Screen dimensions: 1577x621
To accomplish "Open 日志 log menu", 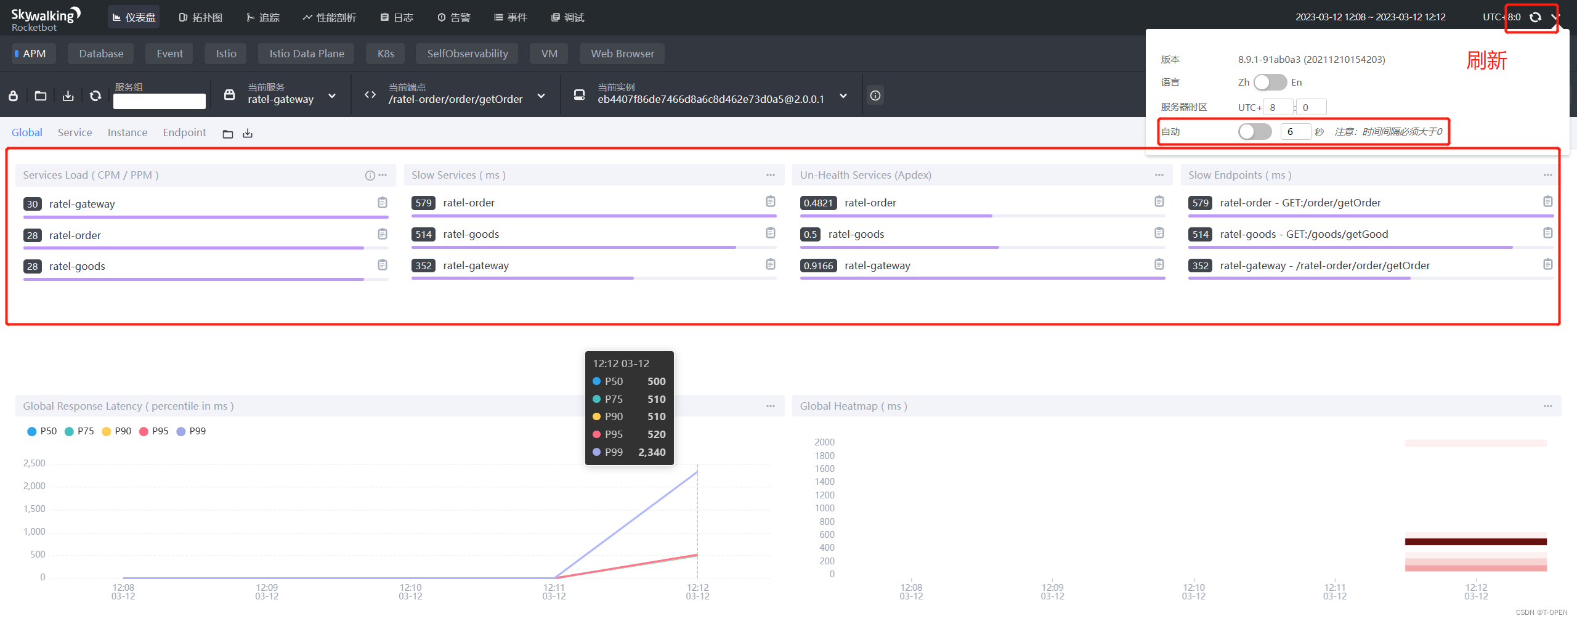I will (x=397, y=17).
